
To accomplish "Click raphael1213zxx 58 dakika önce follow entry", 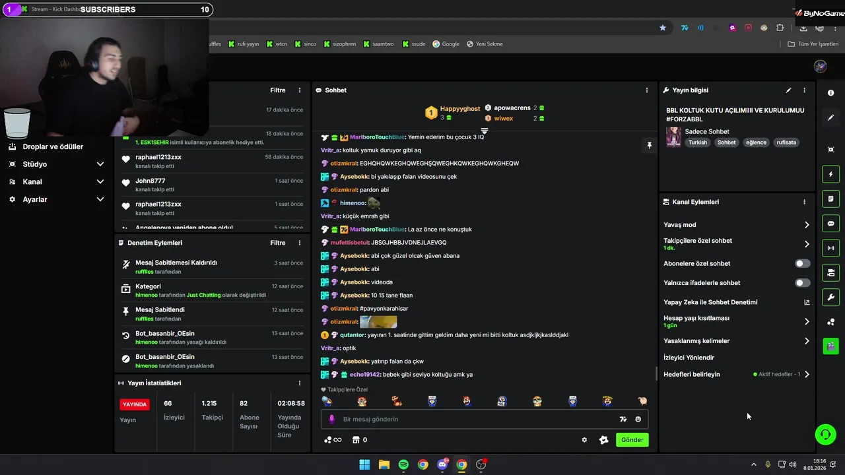I will click(x=212, y=161).
